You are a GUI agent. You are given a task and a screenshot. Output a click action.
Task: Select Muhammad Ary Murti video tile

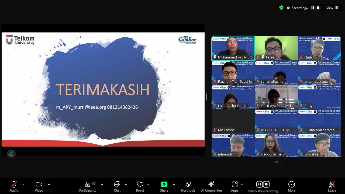[233, 48]
